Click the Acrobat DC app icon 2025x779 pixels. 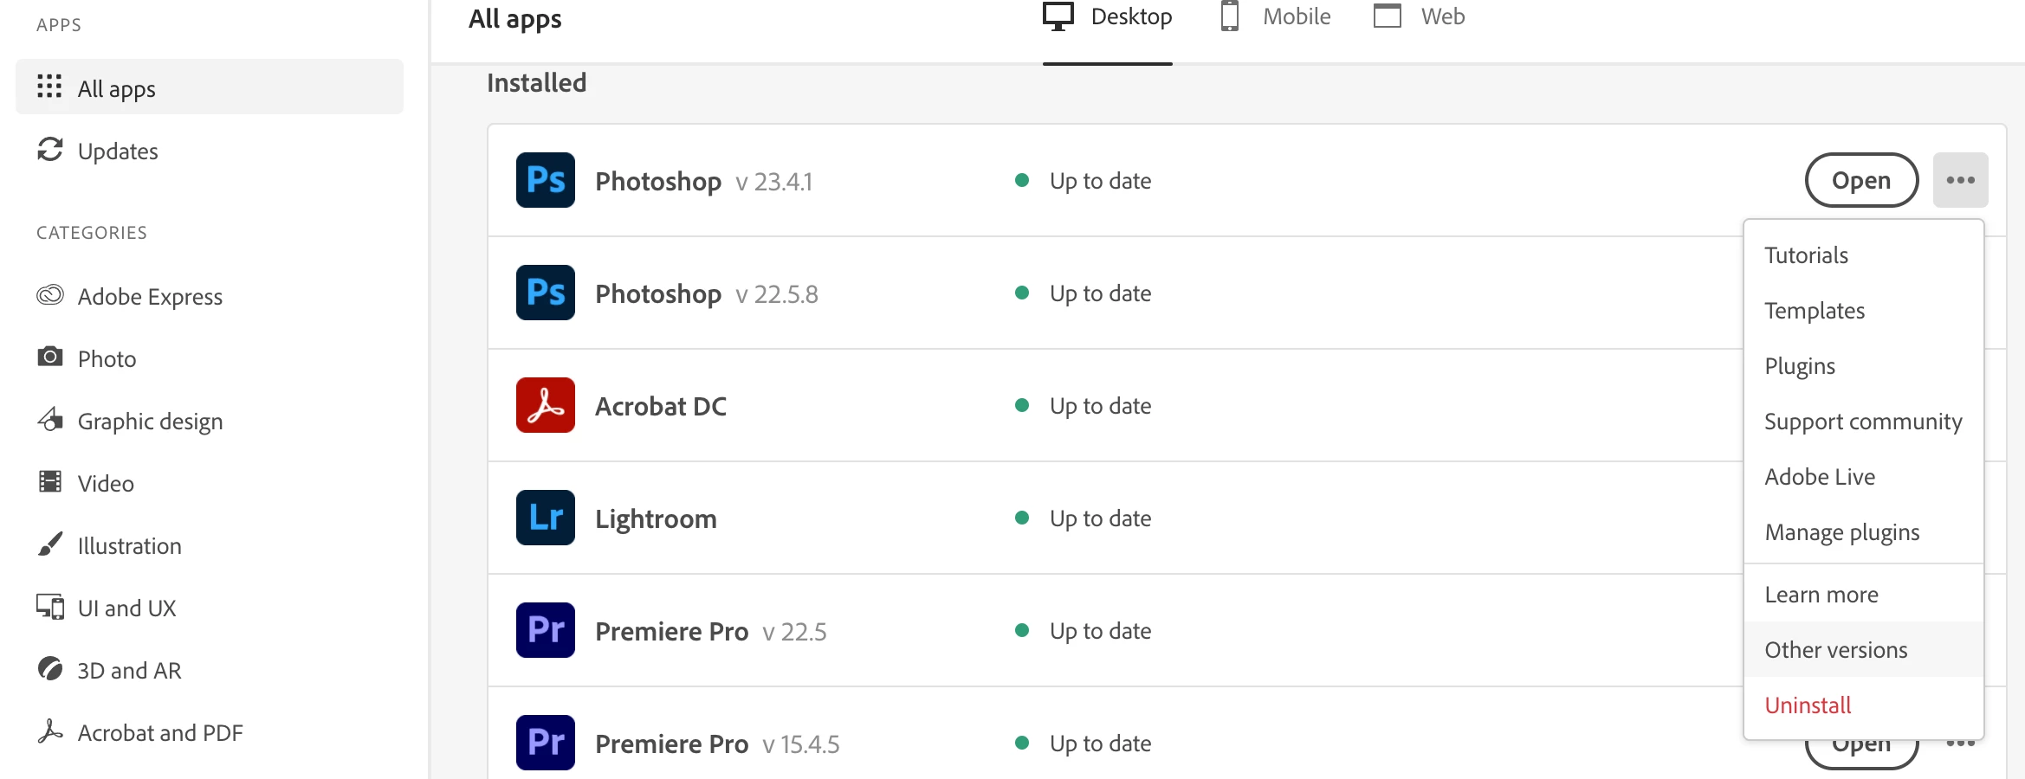point(546,405)
